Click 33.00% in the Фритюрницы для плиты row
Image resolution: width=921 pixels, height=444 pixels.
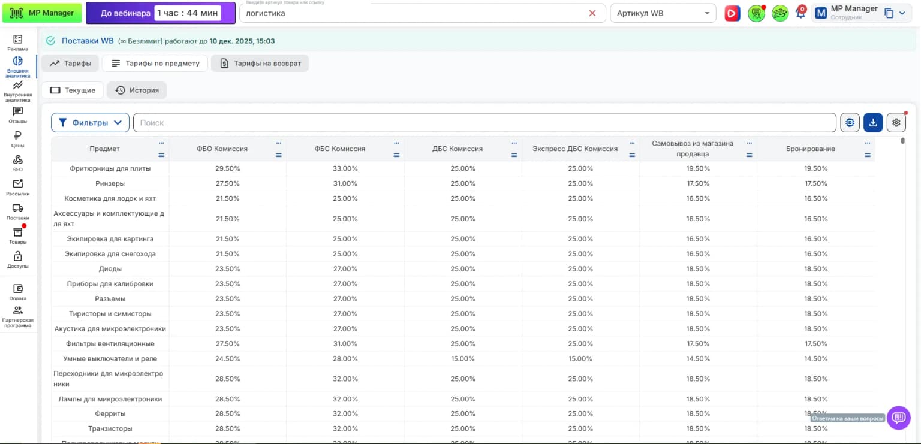point(345,168)
